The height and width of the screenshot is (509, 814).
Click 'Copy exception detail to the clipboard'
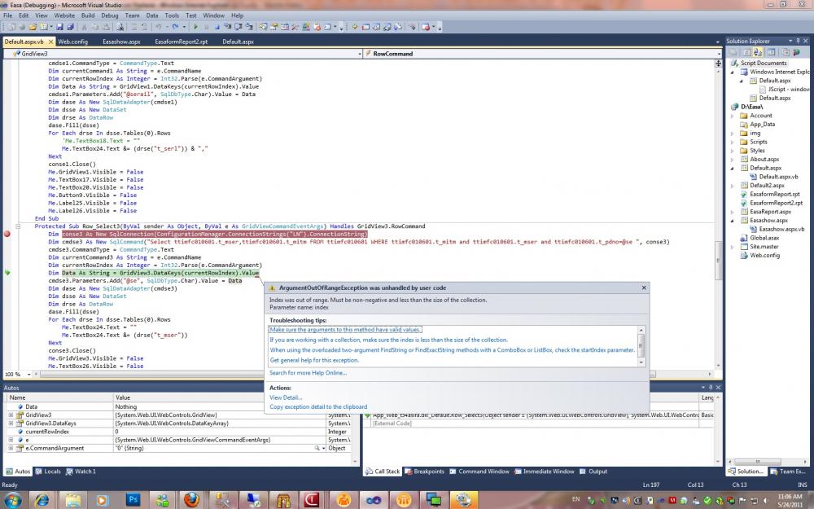pos(318,407)
